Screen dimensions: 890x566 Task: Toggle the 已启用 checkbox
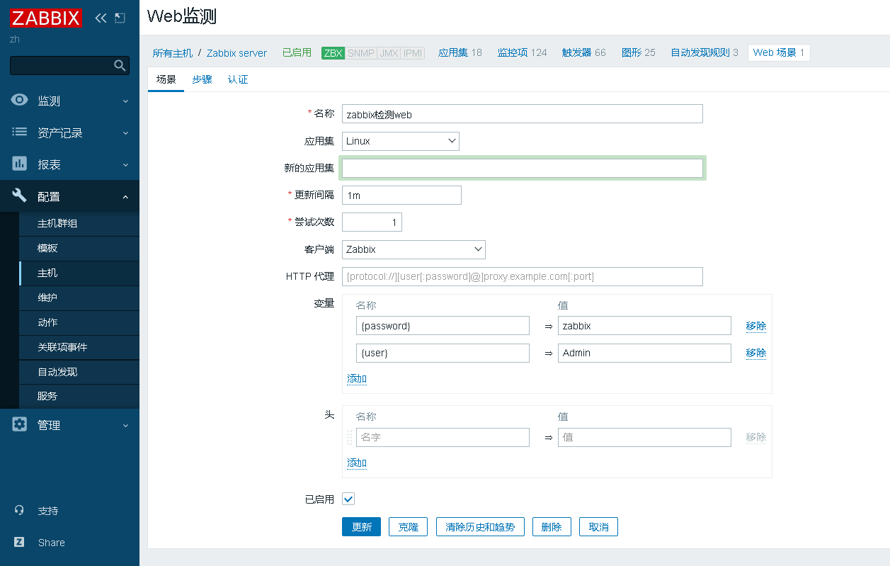tap(348, 499)
